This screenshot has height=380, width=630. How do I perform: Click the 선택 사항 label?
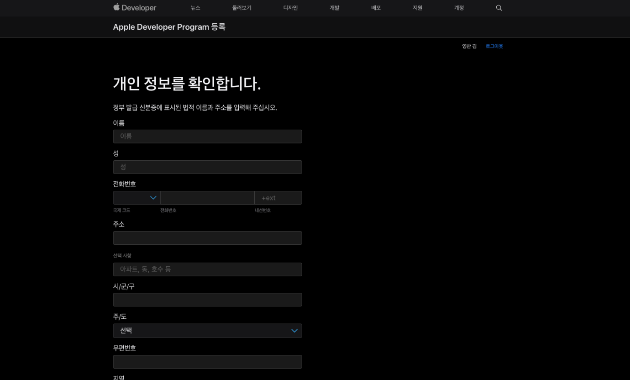click(122, 256)
